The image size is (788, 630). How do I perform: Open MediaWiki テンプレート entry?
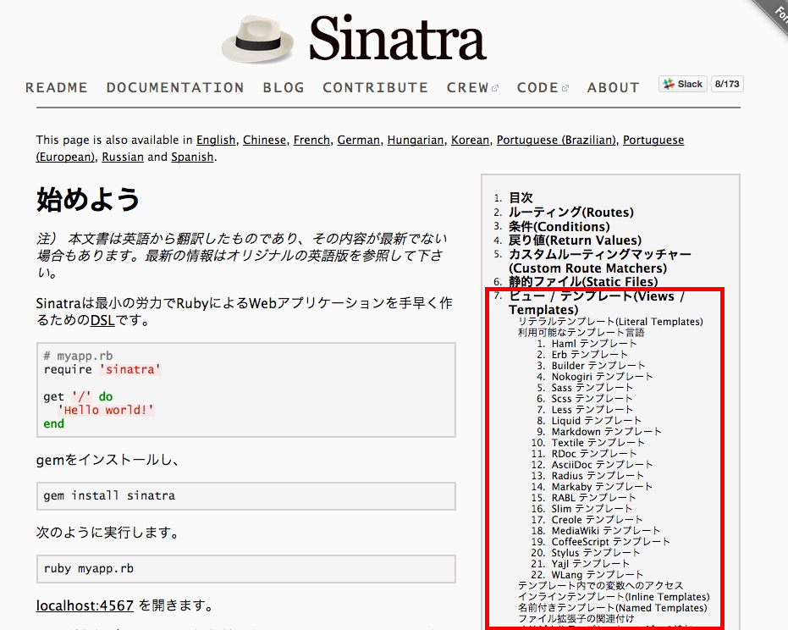point(605,532)
